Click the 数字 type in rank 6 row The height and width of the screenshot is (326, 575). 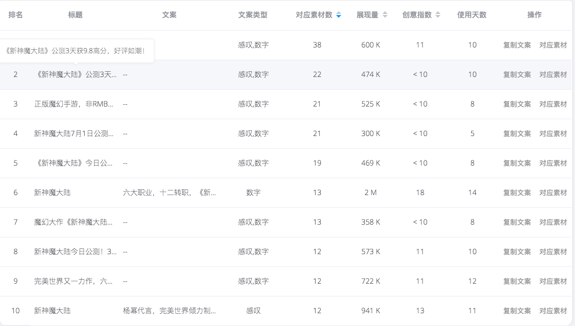tap(253, 193)
